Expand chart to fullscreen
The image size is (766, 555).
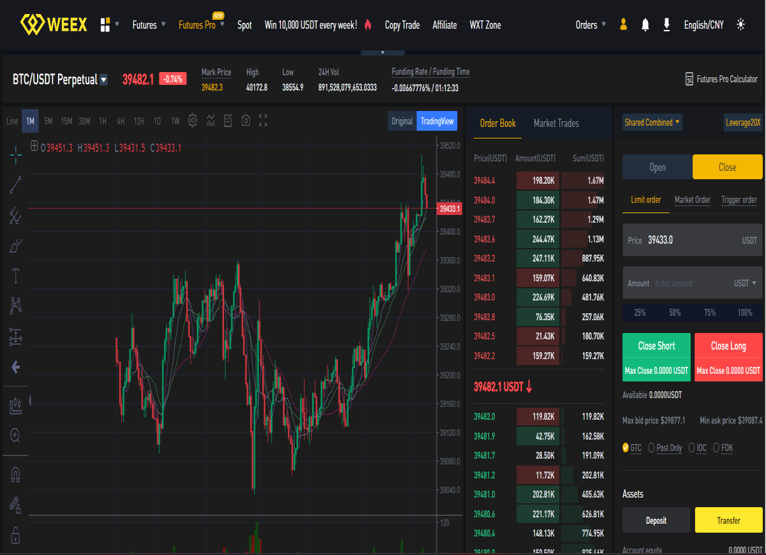[263, 121]
